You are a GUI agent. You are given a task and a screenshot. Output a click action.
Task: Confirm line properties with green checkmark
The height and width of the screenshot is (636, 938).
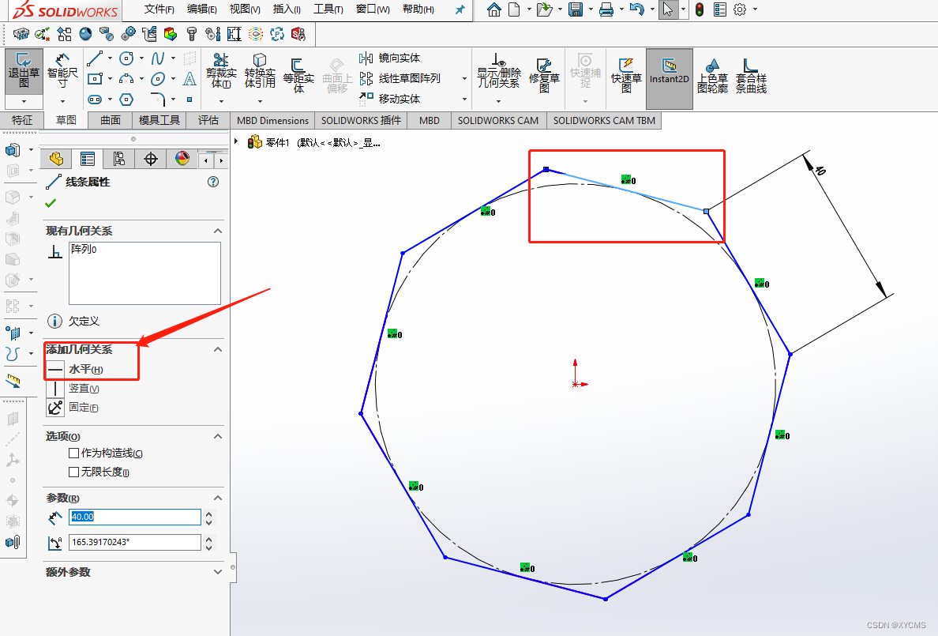[51, 203]
